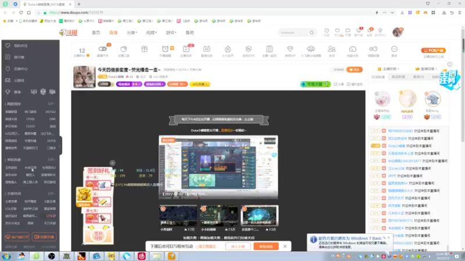This screenshot has width=465, height=261.
Task: Close the bottom fan-interaction banner
Action: (x=285, y=246)
